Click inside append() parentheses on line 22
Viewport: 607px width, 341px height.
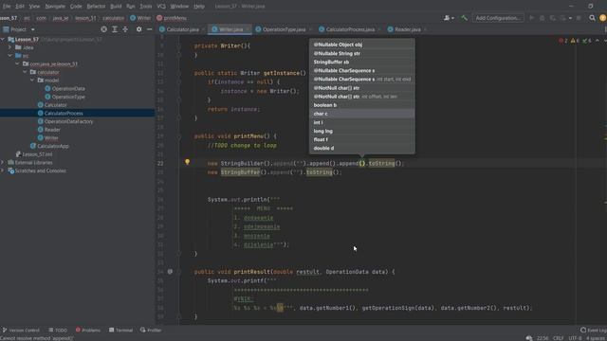tap(362, 163)
